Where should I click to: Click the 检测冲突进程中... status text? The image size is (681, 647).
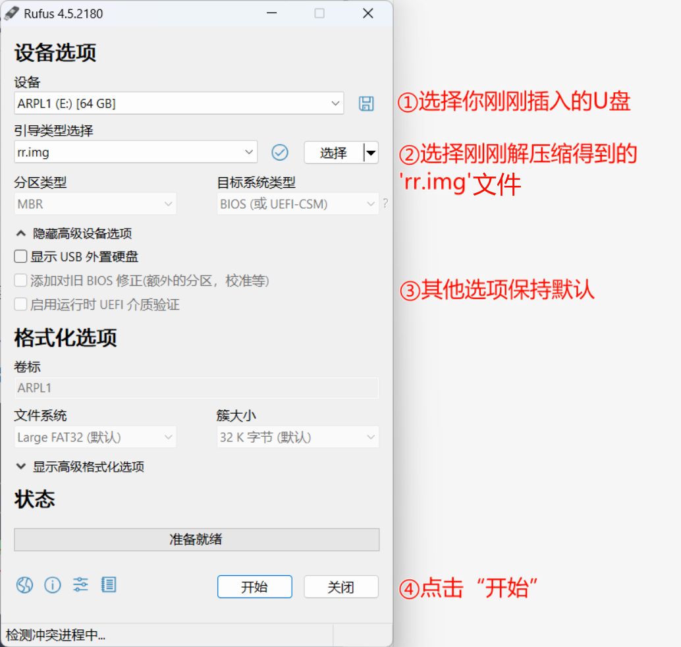coord(55,635)
